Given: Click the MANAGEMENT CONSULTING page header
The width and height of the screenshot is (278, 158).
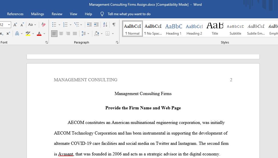Looking at the screenshot, I should (86, 80).
